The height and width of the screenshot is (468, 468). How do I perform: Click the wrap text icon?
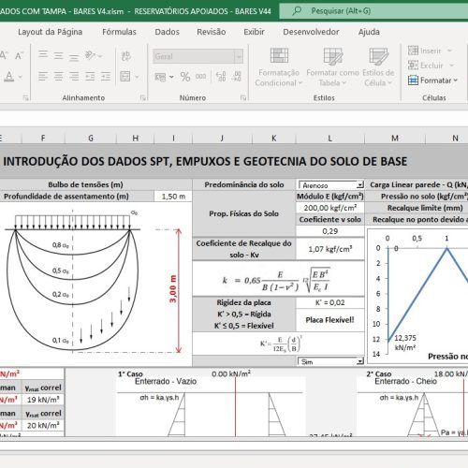pyautogui.click(x=125, y=56)
